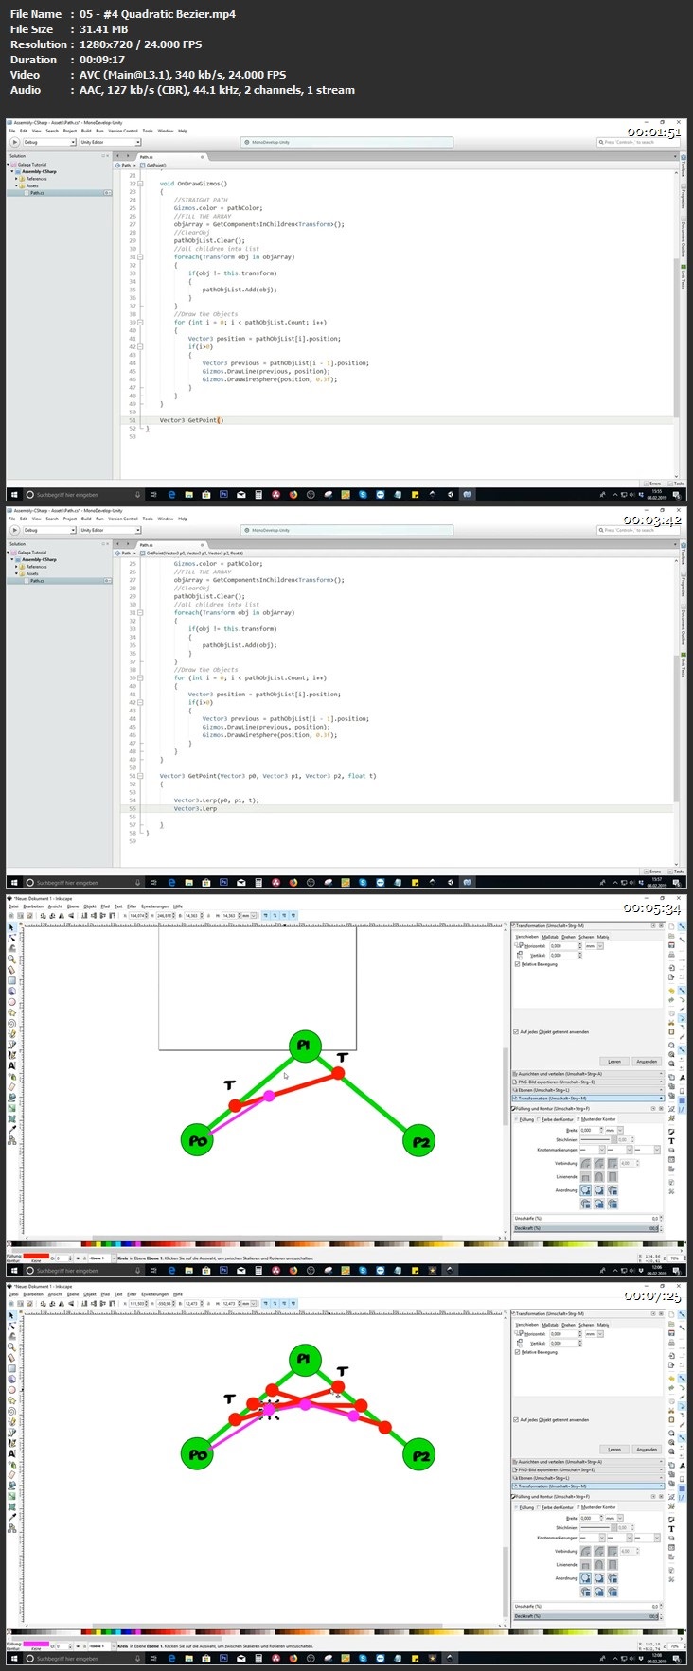
Task: Open mm unit dropdown beside Breite, 00:07:25 frame
Action: tap(614, 1518)
